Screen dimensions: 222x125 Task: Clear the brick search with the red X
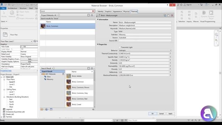[93, 11]
